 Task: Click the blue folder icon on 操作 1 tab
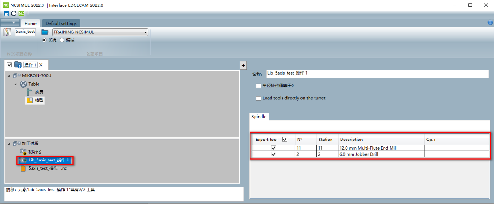[18, 64]
